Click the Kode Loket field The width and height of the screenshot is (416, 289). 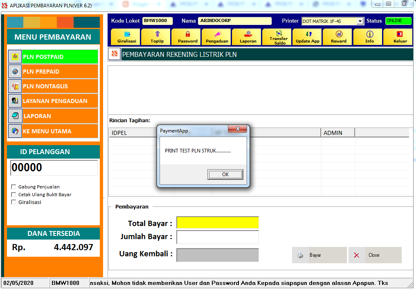(157, 21)
